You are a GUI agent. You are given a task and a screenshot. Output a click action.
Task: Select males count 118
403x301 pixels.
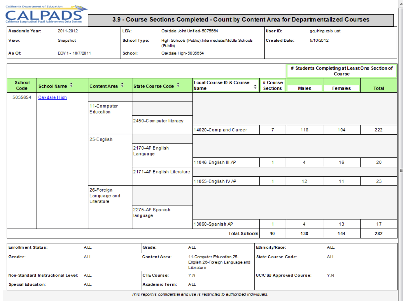[304, 130]
